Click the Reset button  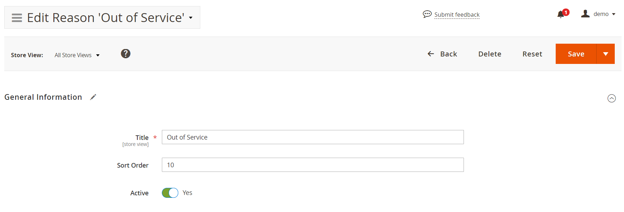tap(532, 54)
